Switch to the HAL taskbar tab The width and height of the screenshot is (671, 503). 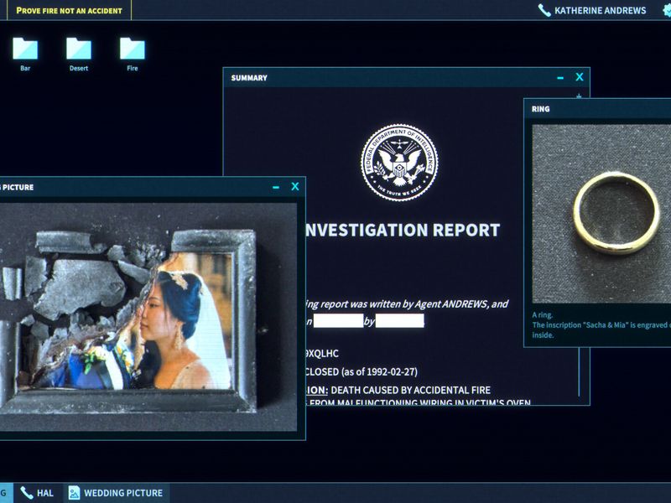(x=38, y=493)
